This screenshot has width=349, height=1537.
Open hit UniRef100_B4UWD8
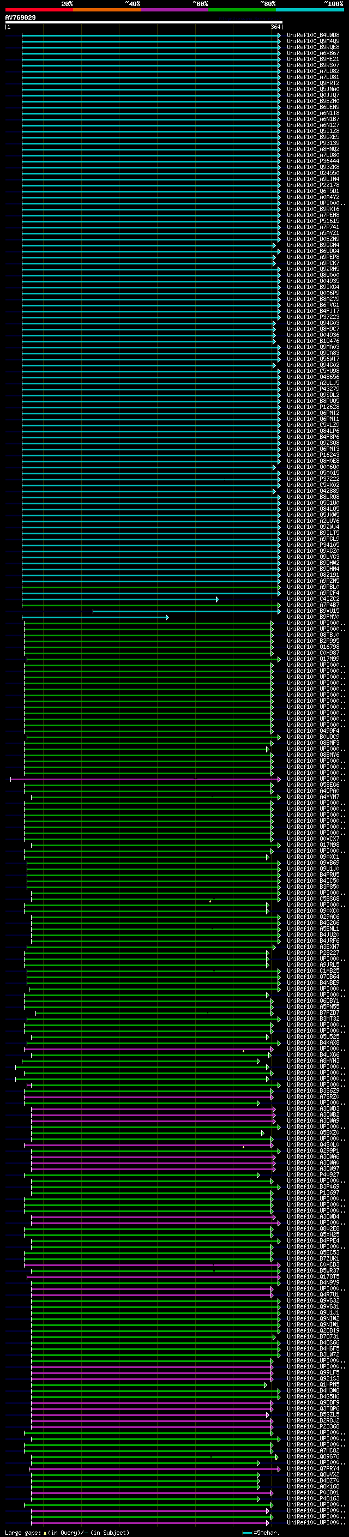313,35
